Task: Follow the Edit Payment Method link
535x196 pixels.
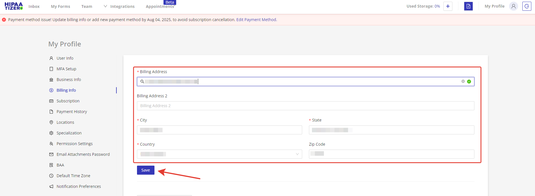Action: click(256, 20)
